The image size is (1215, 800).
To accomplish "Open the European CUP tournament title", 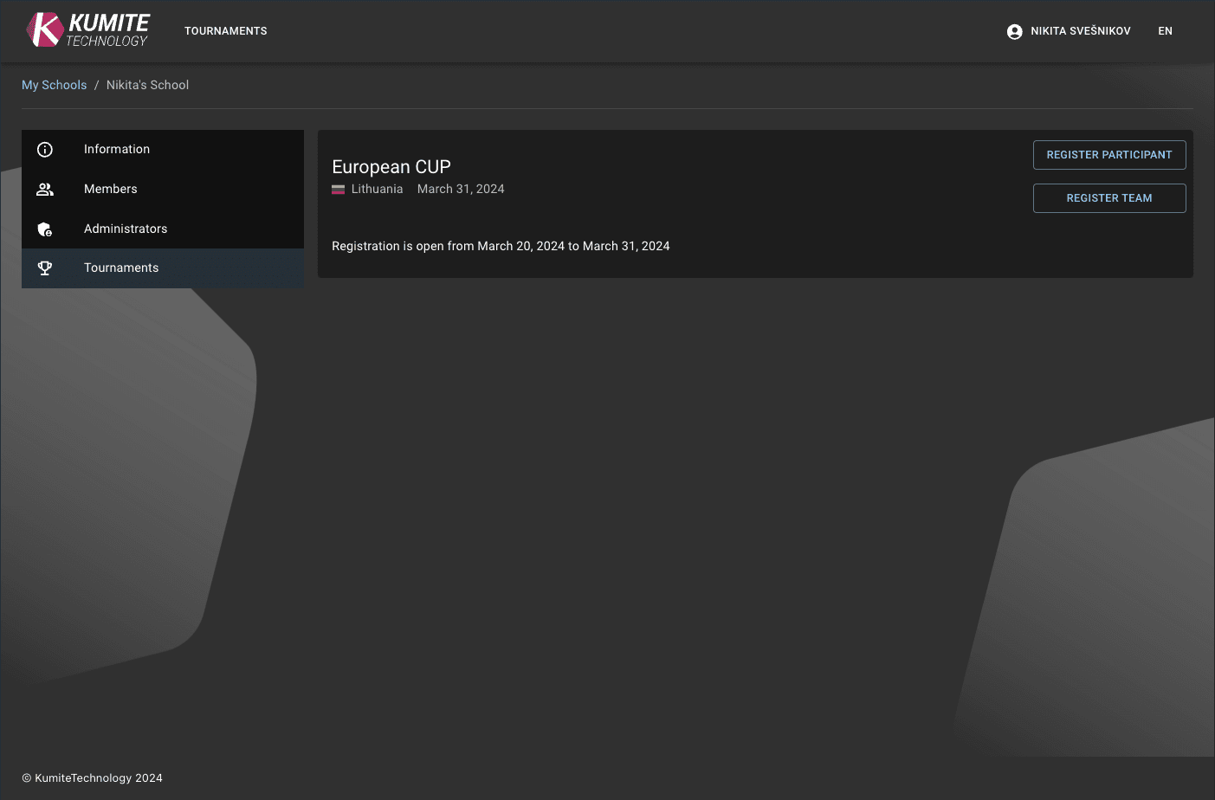I will pyautogui.click(x=391, y=167).
